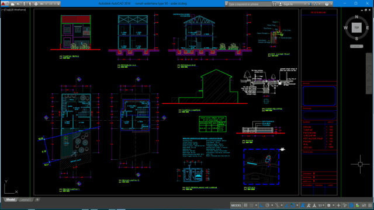Click the Undo arrow icon
This screenshot has height=210, width=374.
[41, 4]
